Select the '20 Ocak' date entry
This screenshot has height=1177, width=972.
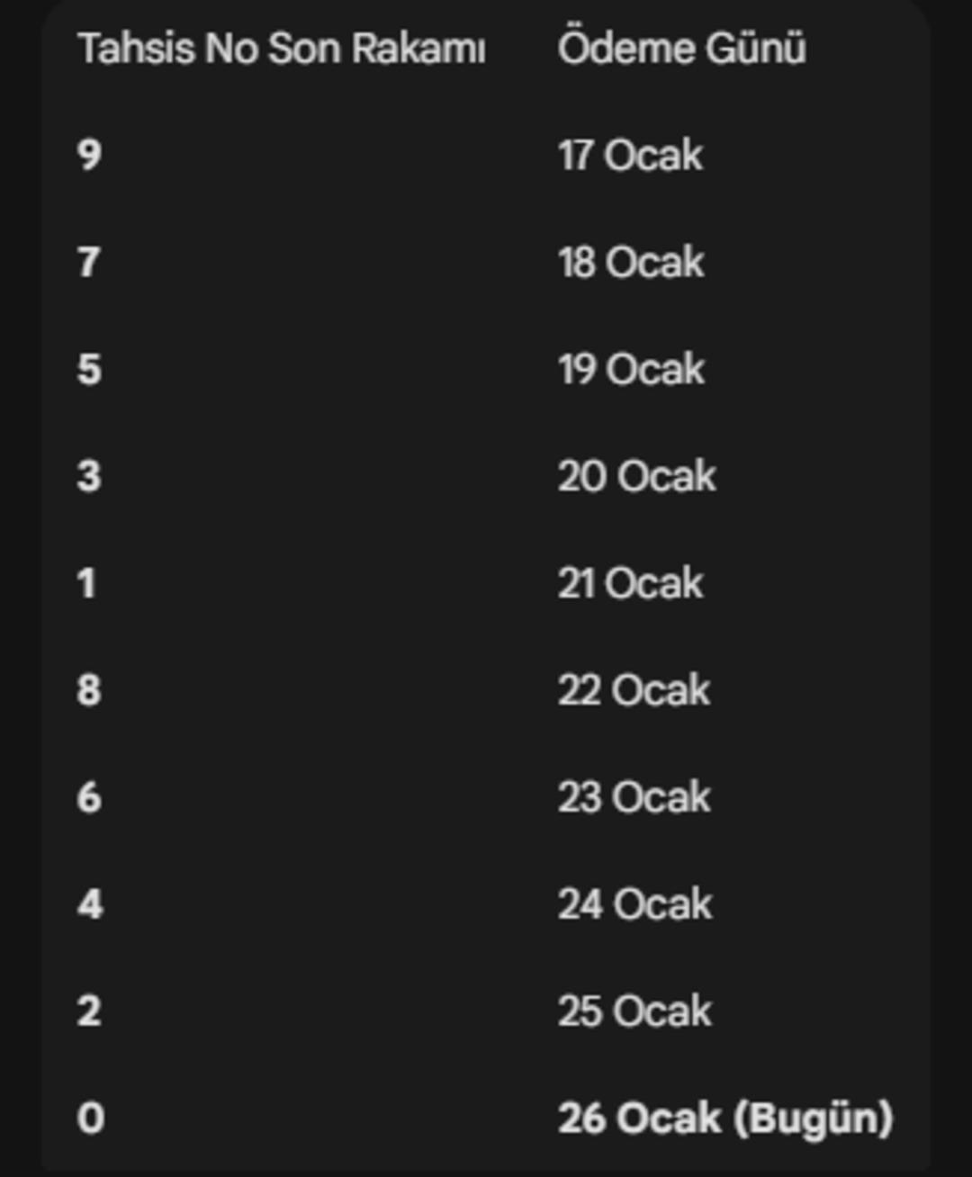(x=636, y=476)
